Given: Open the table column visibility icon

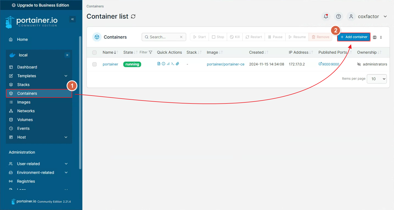Looking at the screenshot, I should [375, 37].
